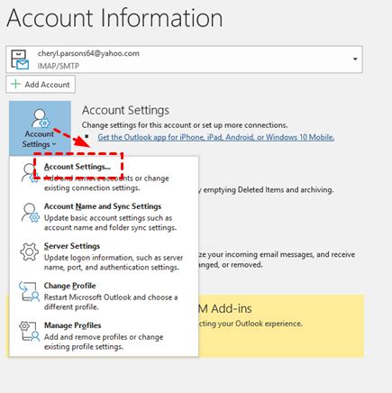Open Get the Outlook app for iPhone link
The height and width of the screenshot is (393, 392).
pyautogui.click(x=216, y=137)
